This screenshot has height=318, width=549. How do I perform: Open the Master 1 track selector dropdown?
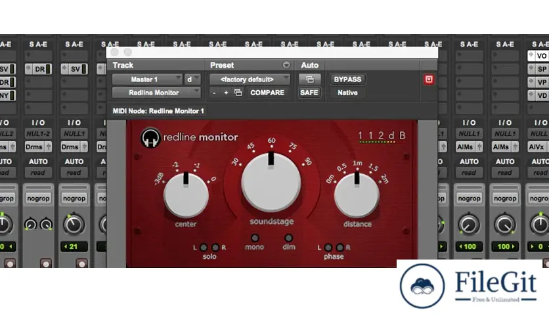tap(147, 79)
